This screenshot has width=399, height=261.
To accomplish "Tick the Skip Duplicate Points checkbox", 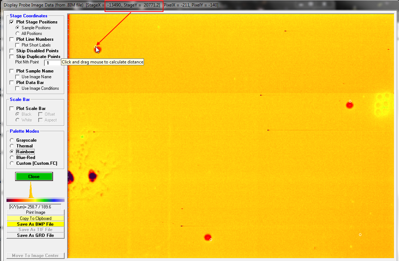I will tap(12, 57).
